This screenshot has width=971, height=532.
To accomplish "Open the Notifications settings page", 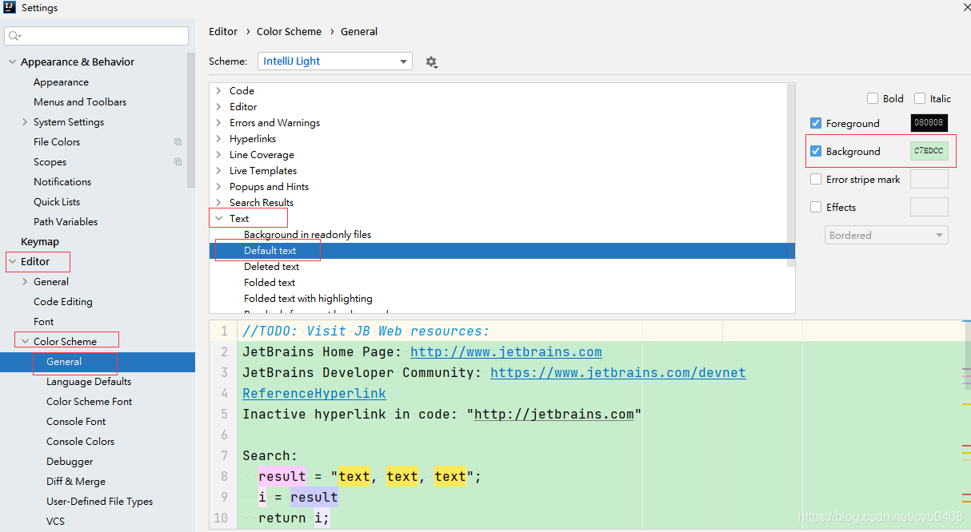I will click(62, 181).
